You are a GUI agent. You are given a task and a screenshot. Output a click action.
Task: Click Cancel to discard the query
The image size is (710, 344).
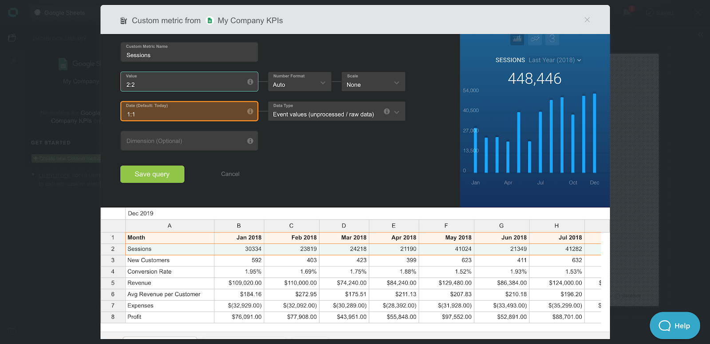230,174
